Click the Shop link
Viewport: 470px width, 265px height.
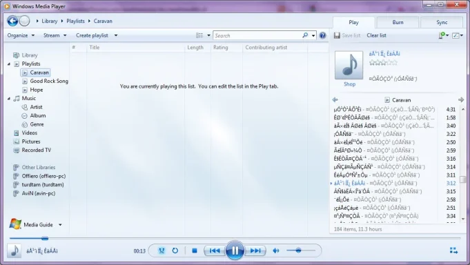[349, 84]
